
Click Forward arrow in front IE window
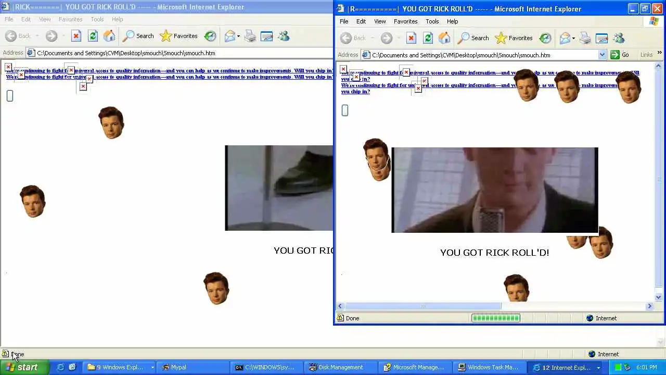(x=386, y=38)
